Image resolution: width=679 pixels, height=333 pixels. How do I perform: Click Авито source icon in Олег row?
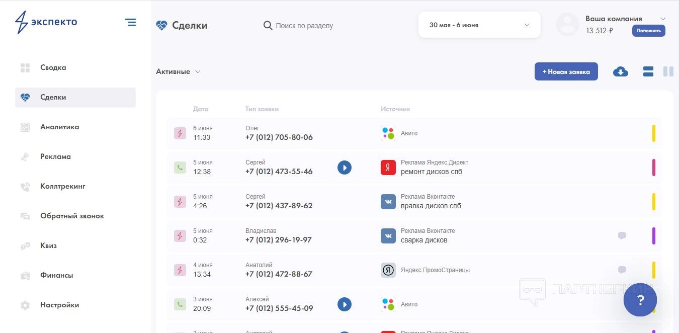388,133
